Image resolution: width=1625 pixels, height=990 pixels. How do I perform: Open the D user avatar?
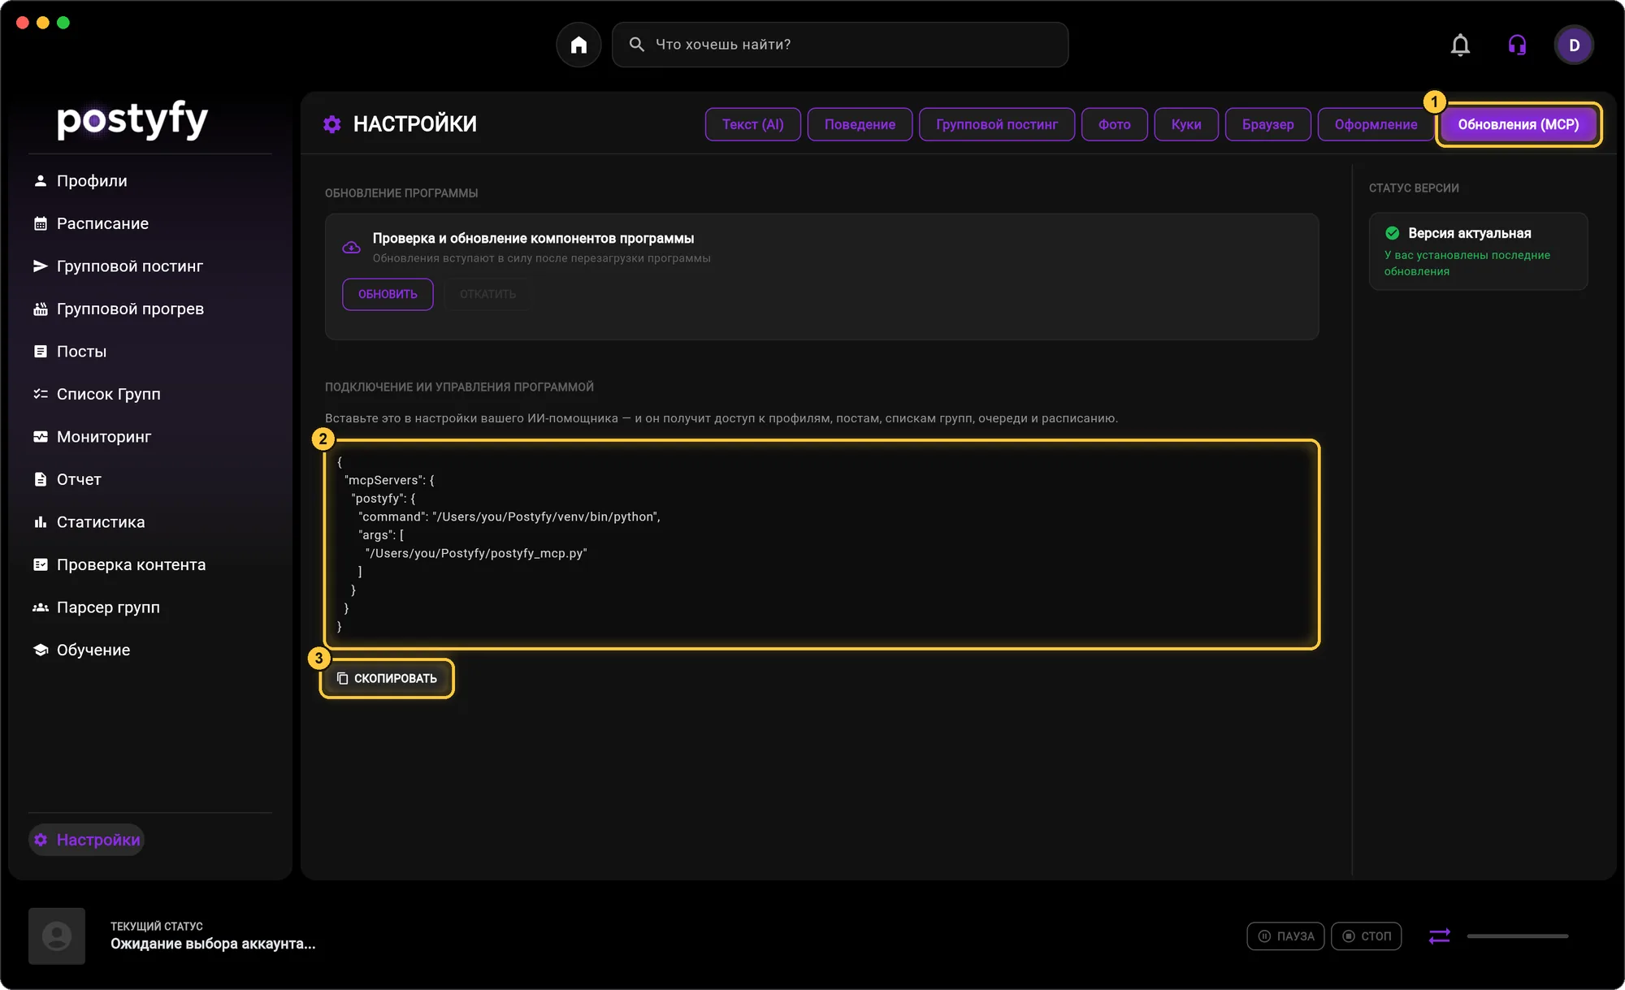pos(1574,45)
